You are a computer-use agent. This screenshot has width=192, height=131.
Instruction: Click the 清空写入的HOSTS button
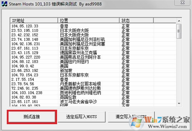tap(131, 117)
